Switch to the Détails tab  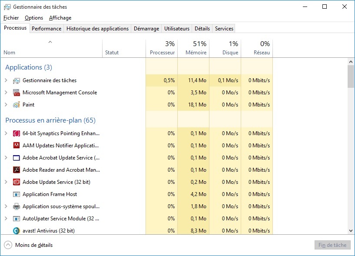(x=202, y=29)
